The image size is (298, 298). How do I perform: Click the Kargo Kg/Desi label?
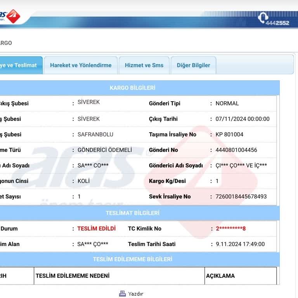coord(168,181)
